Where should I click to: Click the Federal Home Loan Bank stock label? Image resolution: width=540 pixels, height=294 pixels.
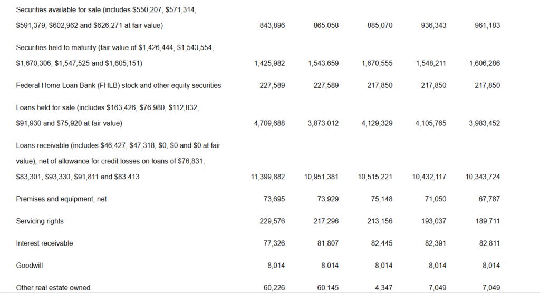(119, 85)
